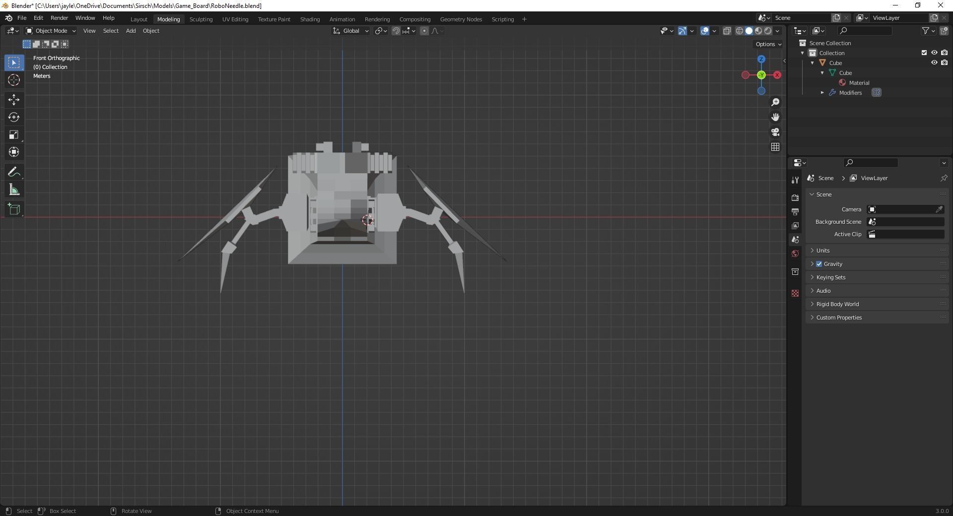Open the World properties tab
The width and height of the screenshot is (953, 516).
tap(795, 254)
